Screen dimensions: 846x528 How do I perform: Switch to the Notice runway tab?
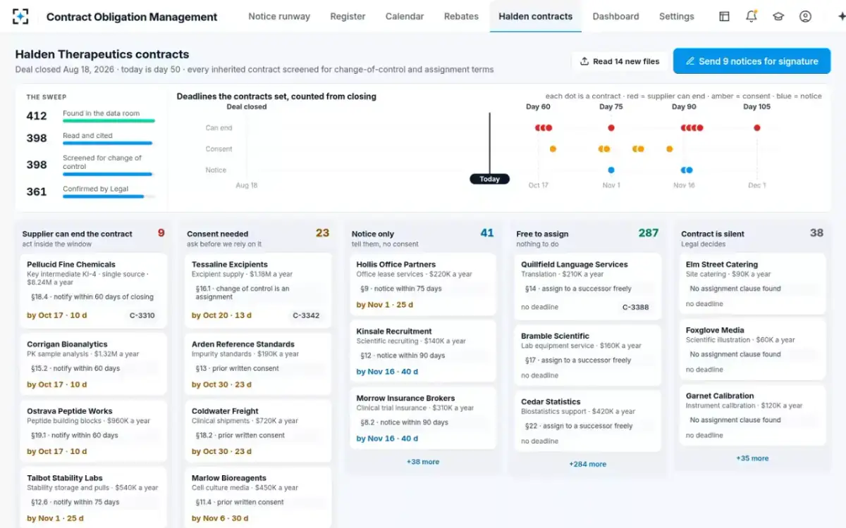(x=279, y=16)
